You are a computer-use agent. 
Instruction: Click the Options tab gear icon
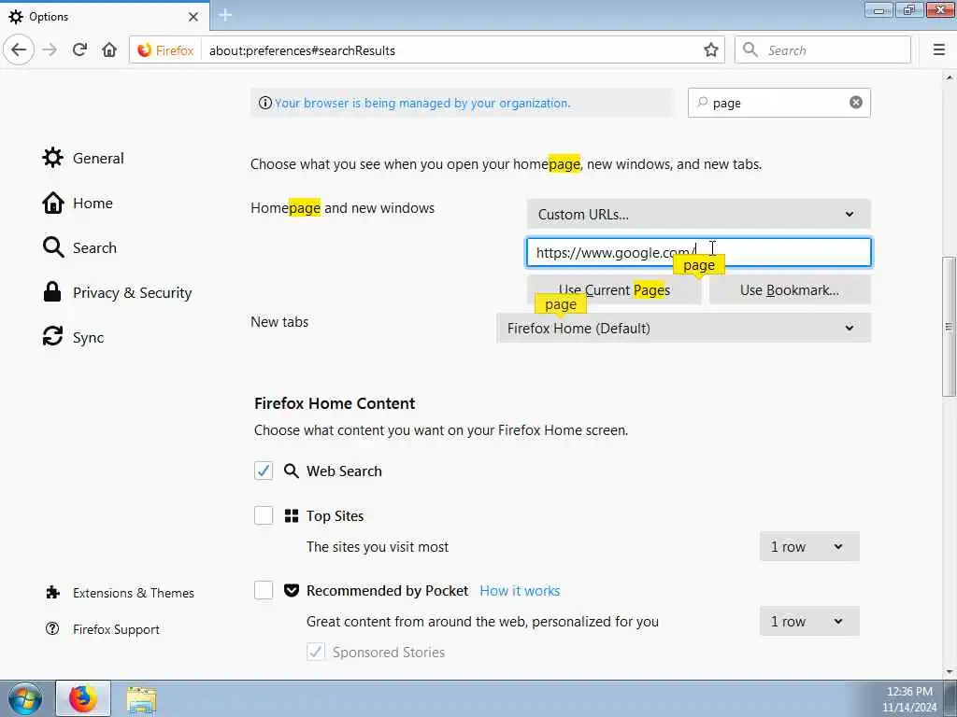click(16, 17)
